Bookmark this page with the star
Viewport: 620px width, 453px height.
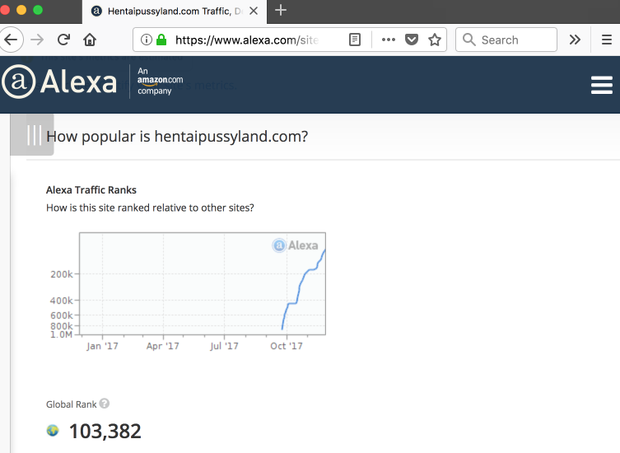pyautogui.click(x=435, y=40)
